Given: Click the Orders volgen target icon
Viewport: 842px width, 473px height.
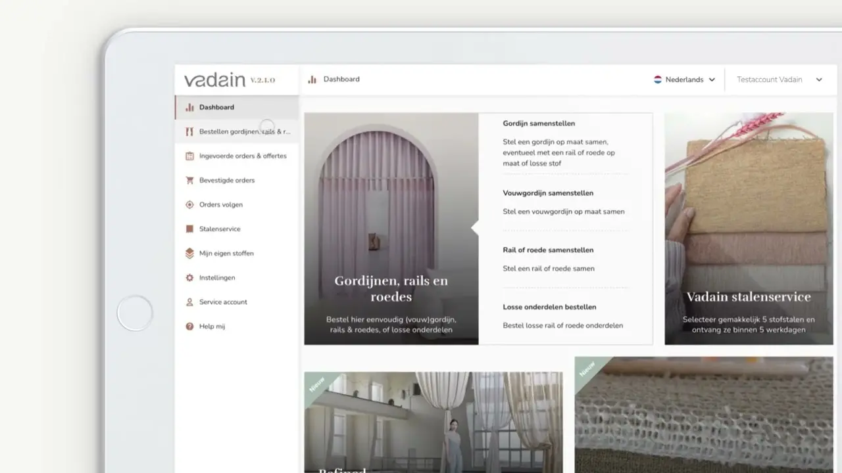Looking at the screenshot, I should (189, 205).
